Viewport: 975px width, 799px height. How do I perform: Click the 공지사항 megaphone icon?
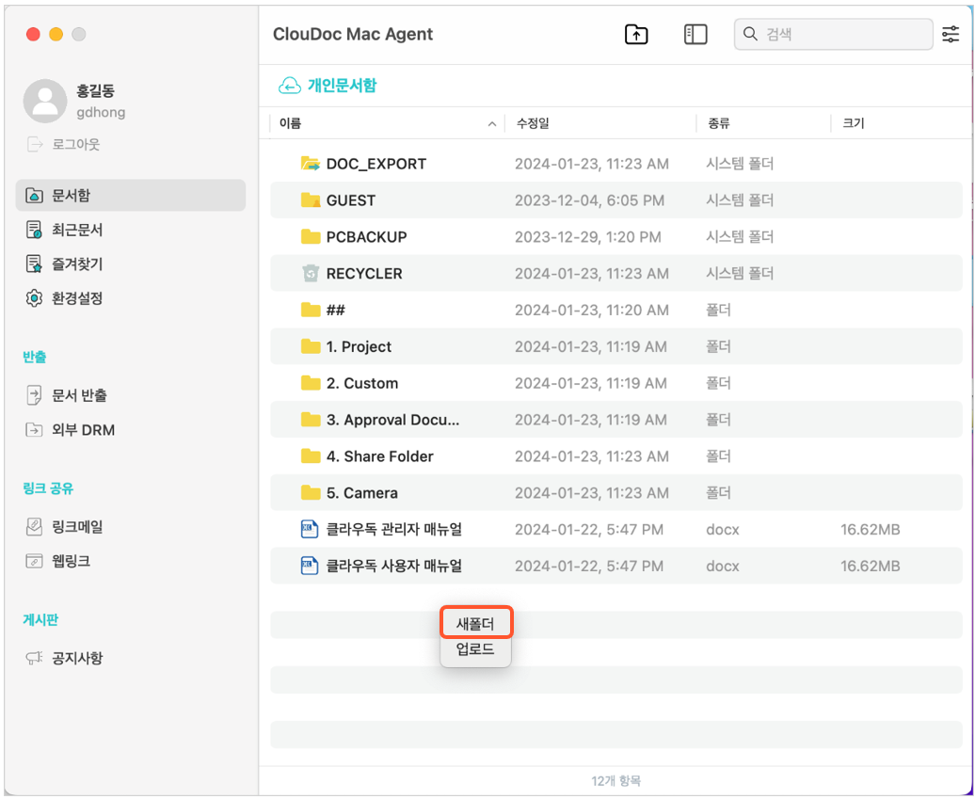tap(34, 658)
